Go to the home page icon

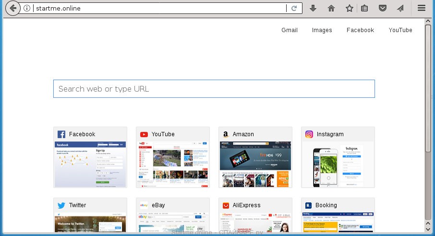[331, 8]
